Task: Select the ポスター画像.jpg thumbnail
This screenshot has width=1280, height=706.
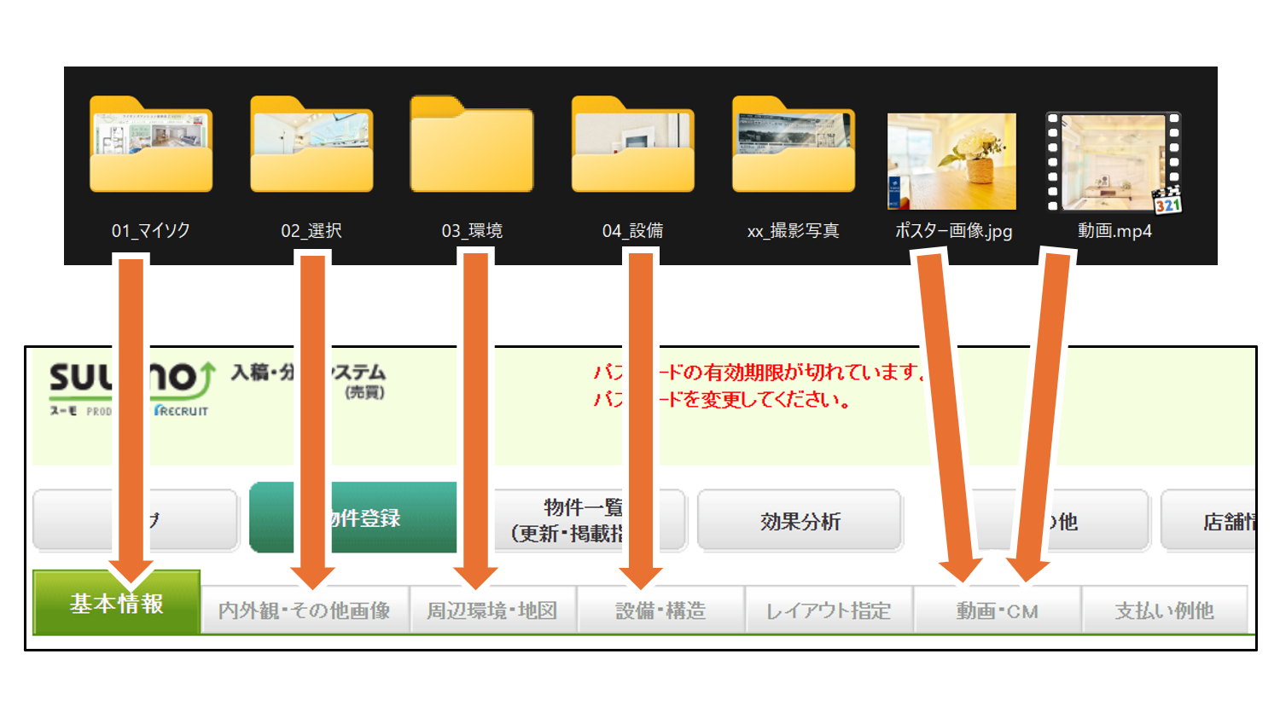Action: pos(951,160)
